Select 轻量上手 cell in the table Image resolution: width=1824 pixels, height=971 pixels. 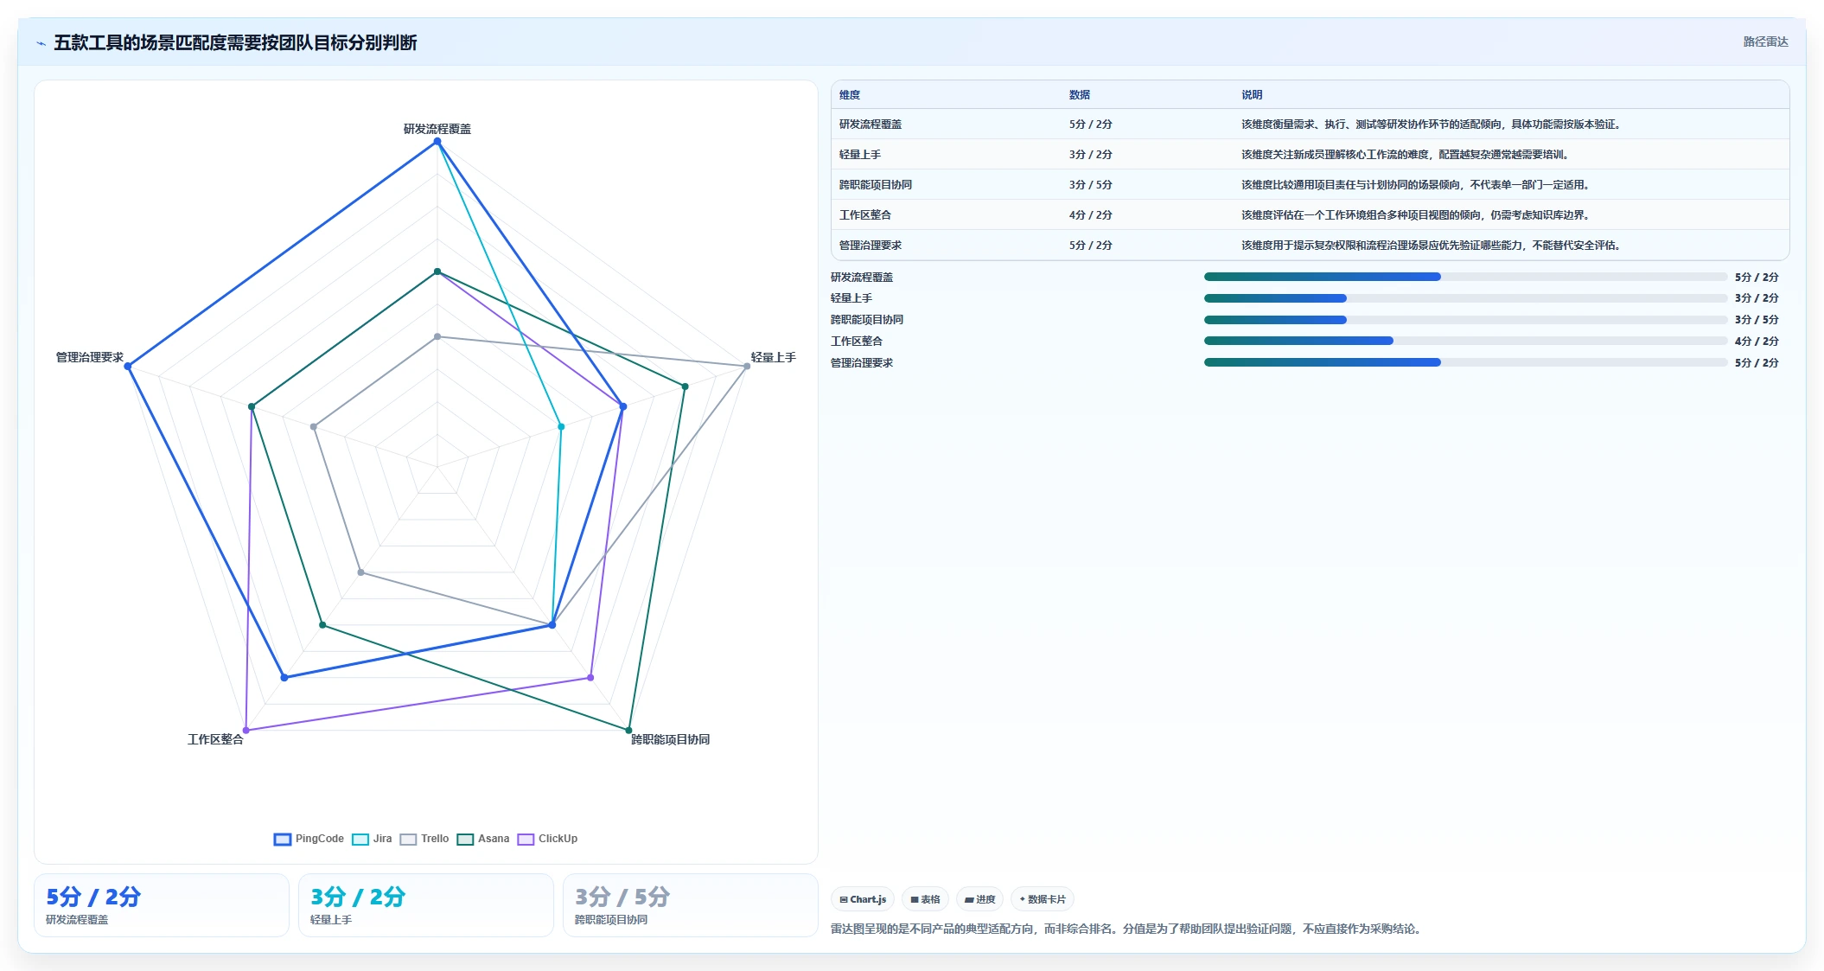pos(860,155)
